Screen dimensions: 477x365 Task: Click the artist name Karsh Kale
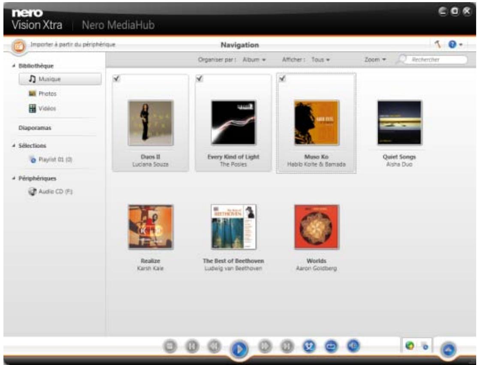coord(150,268)
